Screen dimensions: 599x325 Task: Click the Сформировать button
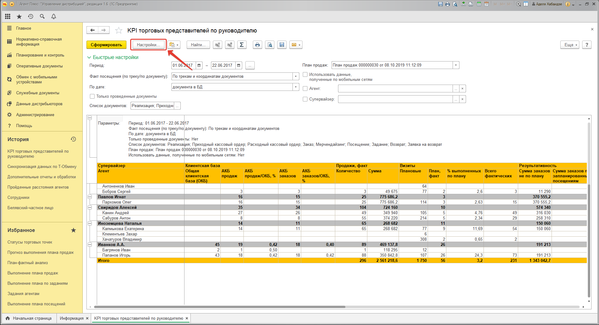106,45
